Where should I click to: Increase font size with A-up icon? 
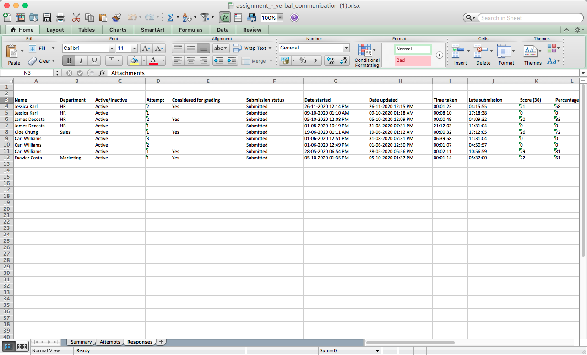tap(146, 48)
